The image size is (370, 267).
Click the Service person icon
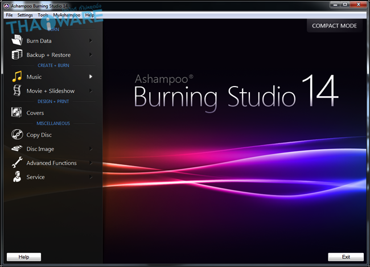16,177
